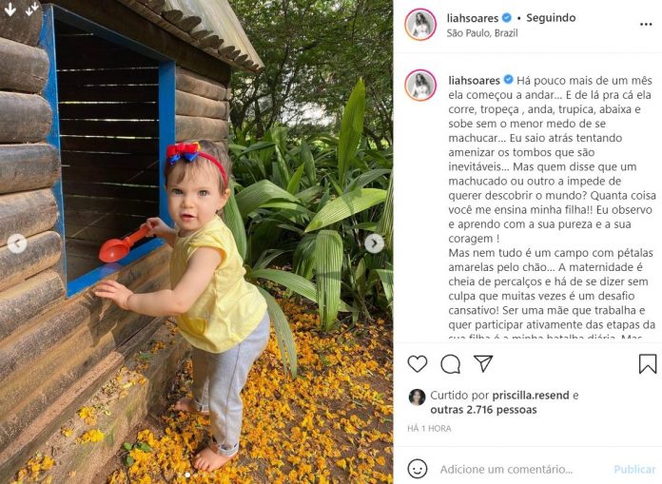Open the emoji picker smiley icon
Viewport: 662px width, 484px height.
(418, 469)
